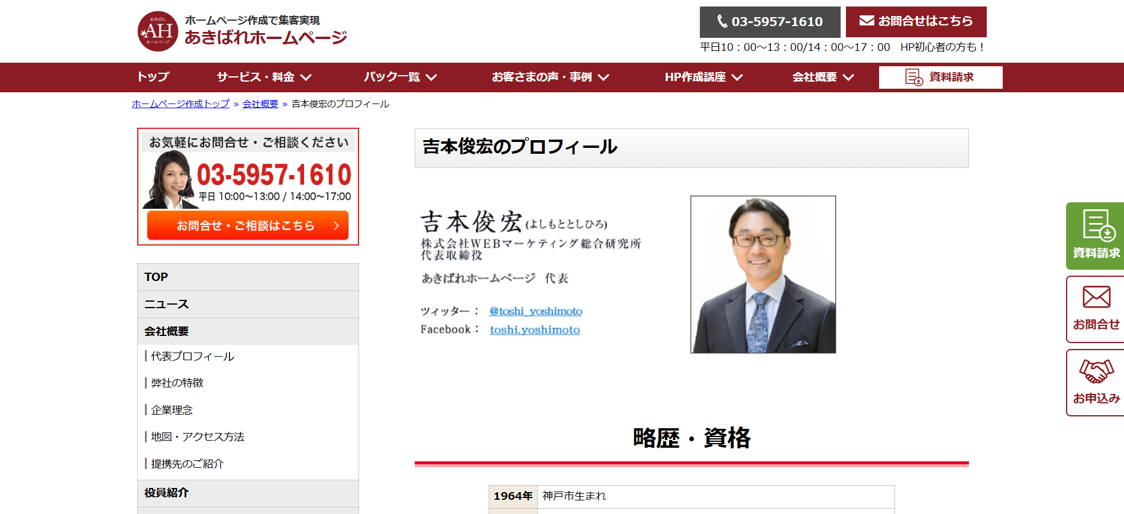Click the AH round logo icon
Image resolution: width=1124 pixels, height=514 pixels.
point(158,31)
